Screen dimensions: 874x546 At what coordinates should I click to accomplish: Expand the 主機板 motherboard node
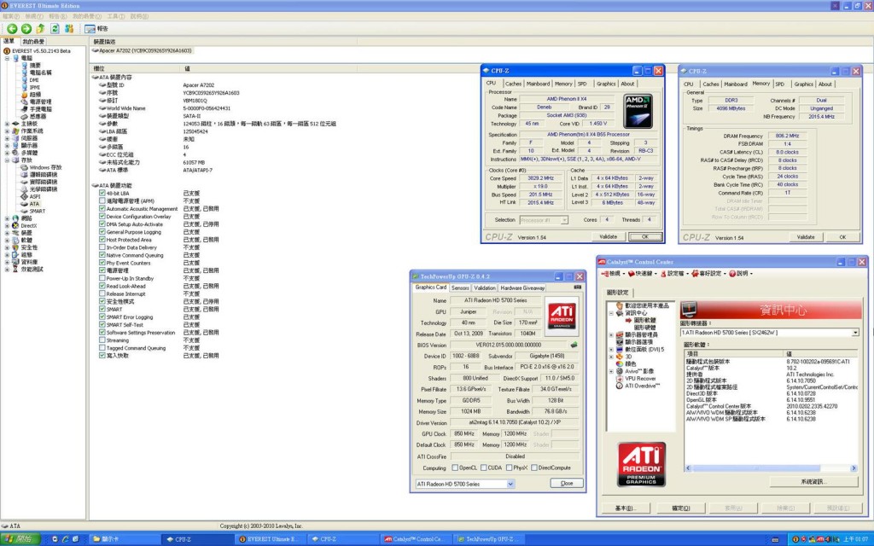tap(7, 124)
